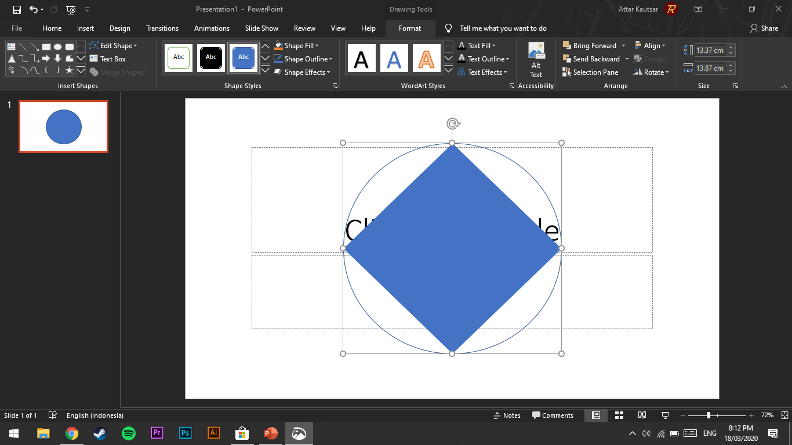Select the Left Brace shape
The image size is (792, 445).
[x=46, y=70]
